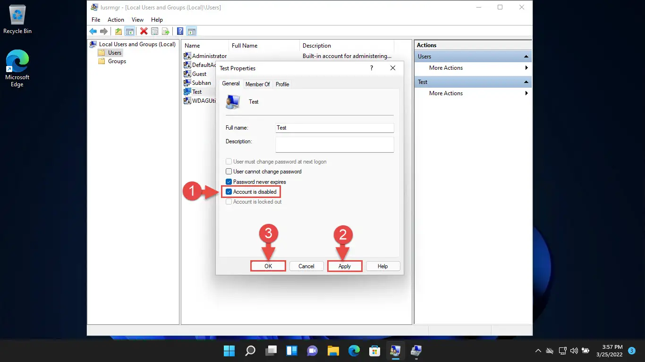Click the Description column header
The height and width of the screenshot is (362, 645).
coord(347,46)
